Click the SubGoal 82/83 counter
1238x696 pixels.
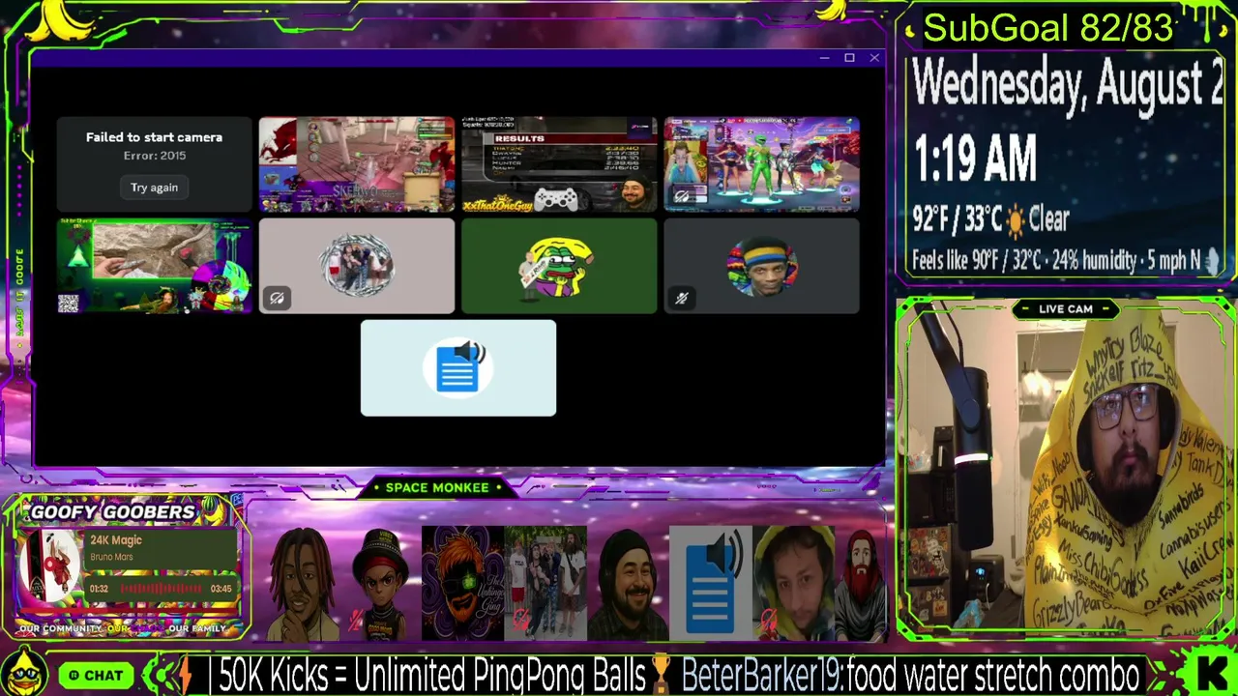coord(1048,28)
